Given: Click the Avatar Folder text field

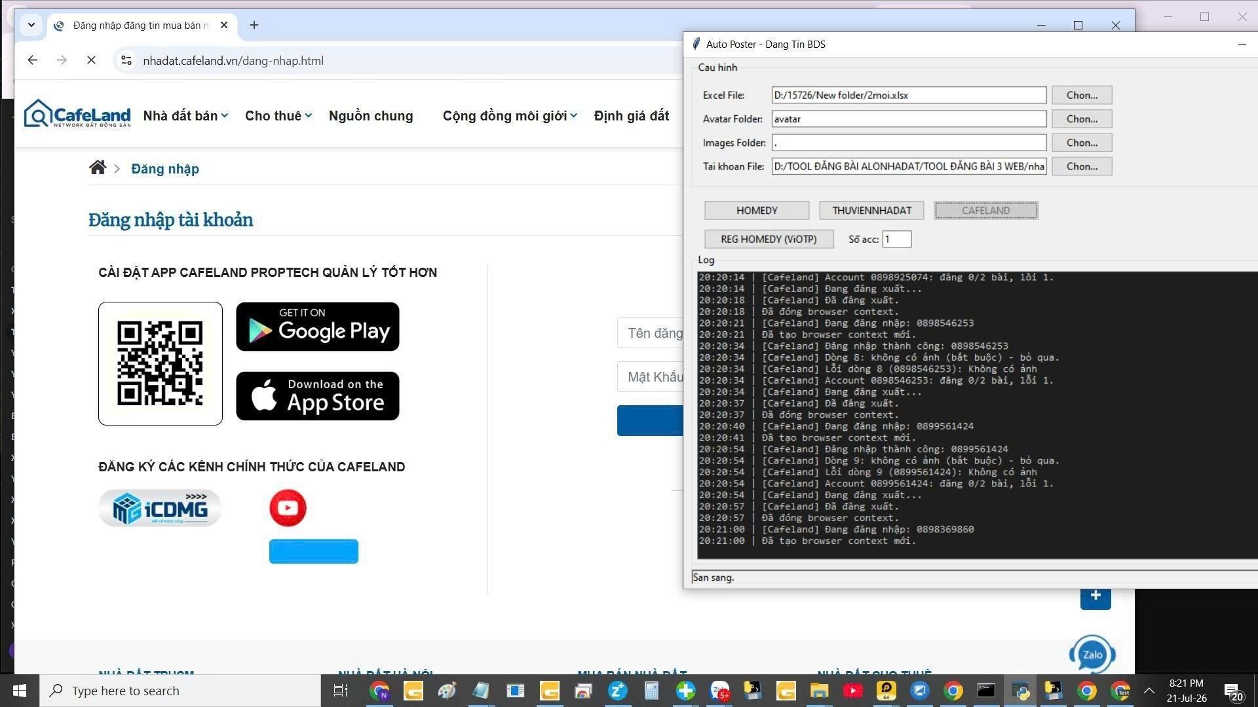Looking at the screenshot, I should pyautogui.click(x=909, y=118).
